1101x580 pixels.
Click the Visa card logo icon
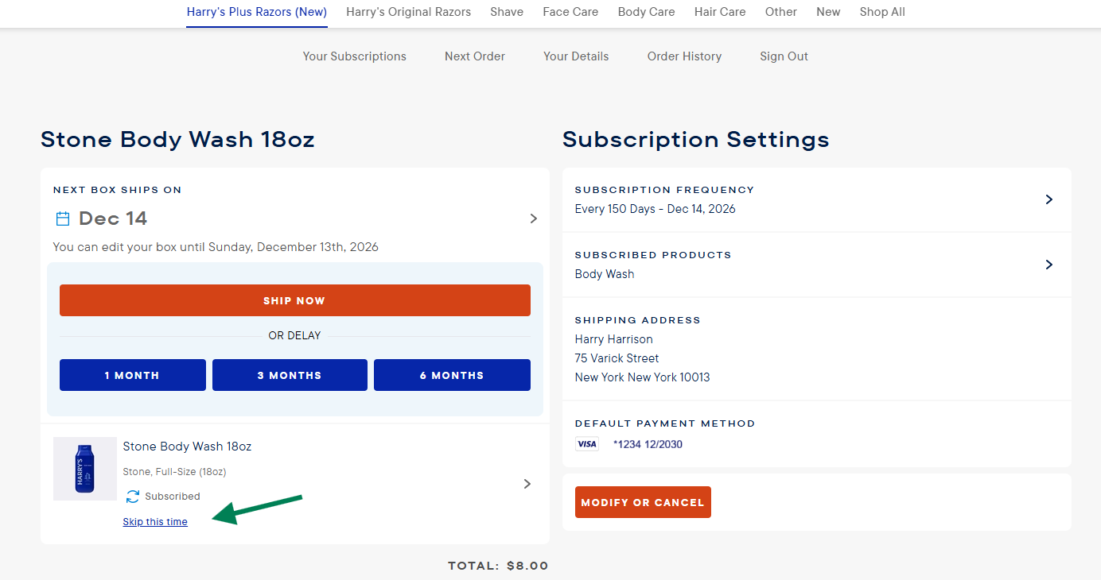tap(587, 444)
